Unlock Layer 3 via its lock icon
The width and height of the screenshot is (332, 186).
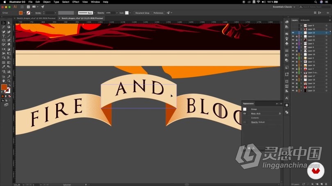pyautogui.click(x=297, y=58)
